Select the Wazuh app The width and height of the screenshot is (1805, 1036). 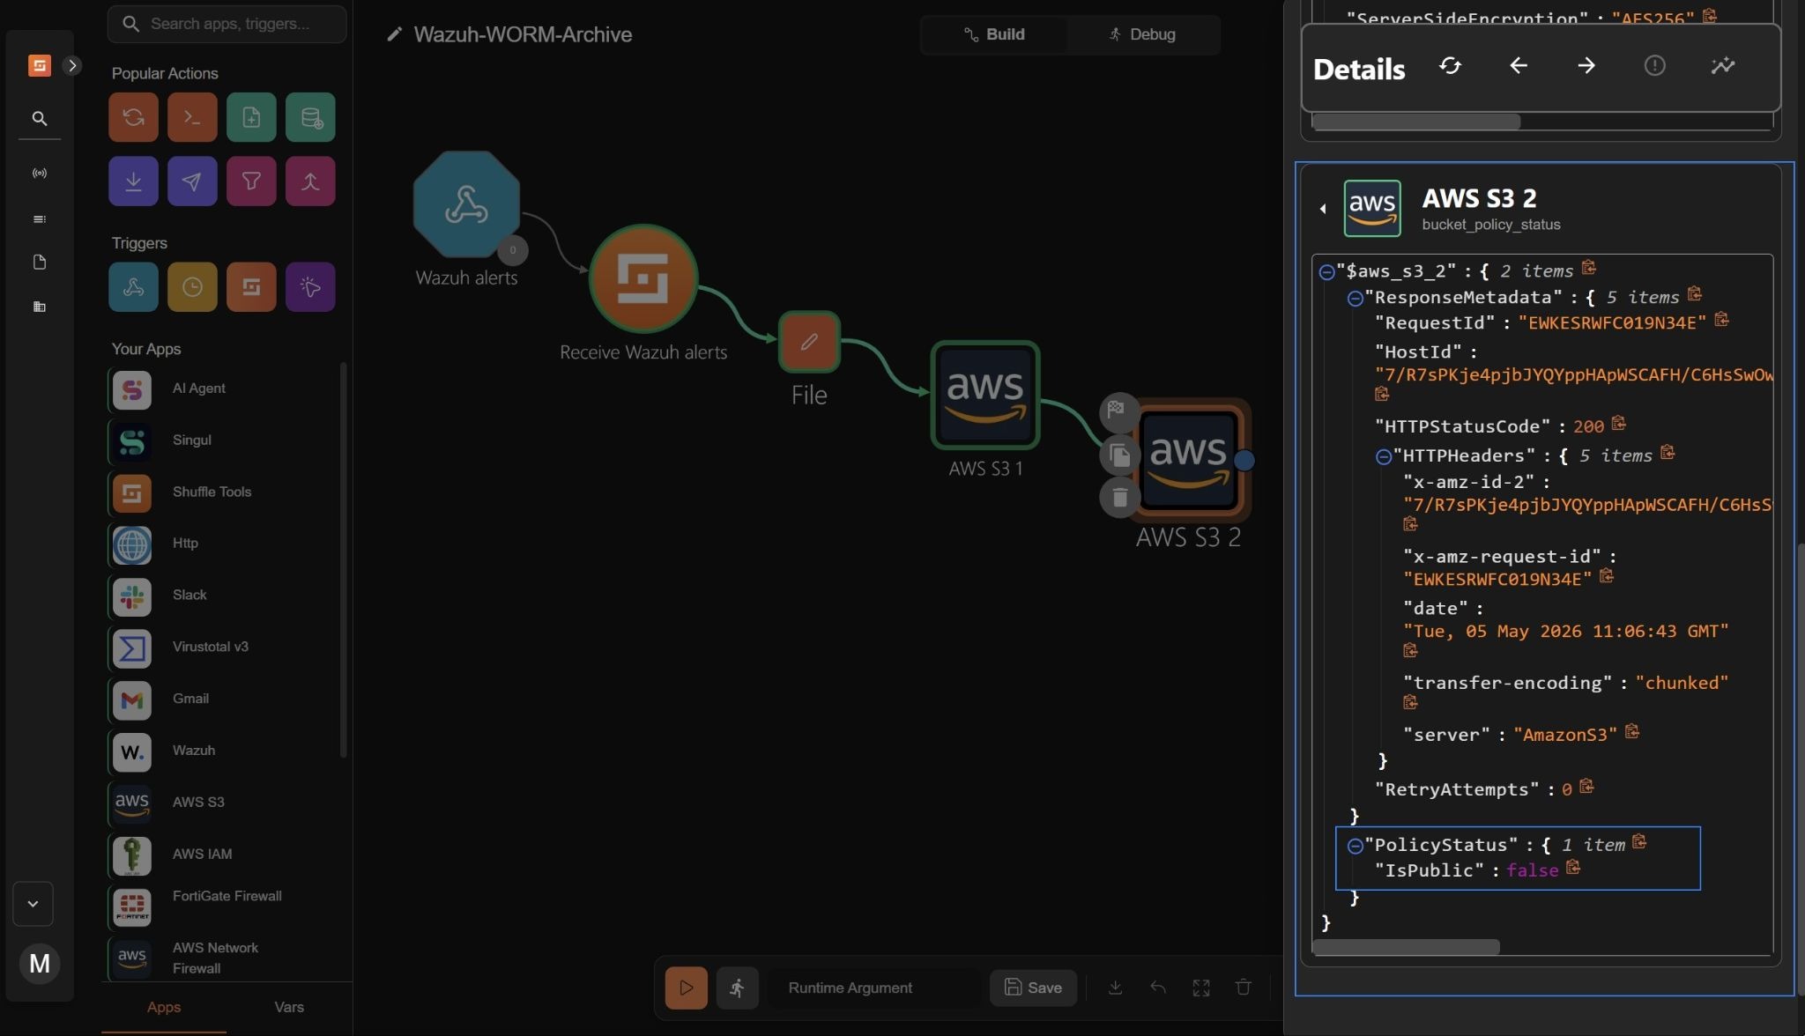222,751
